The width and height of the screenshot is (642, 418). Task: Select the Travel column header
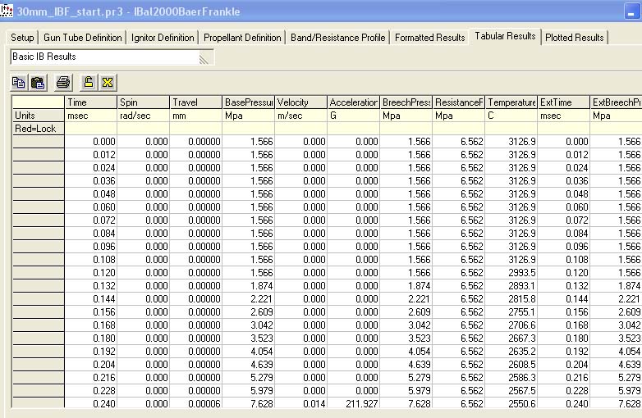tap(195, 102)
